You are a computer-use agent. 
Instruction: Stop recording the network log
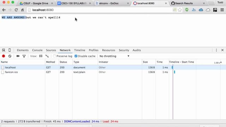pos(4,56)
